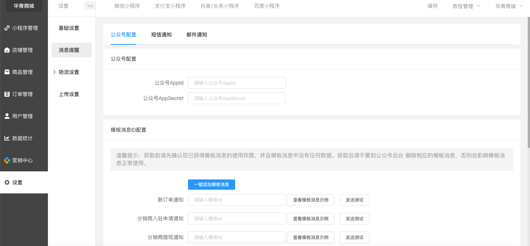Screen dimensions: 530x246
Task: Focus the 分销商提现通知 template Id field
Action: [x=237, y=237]
